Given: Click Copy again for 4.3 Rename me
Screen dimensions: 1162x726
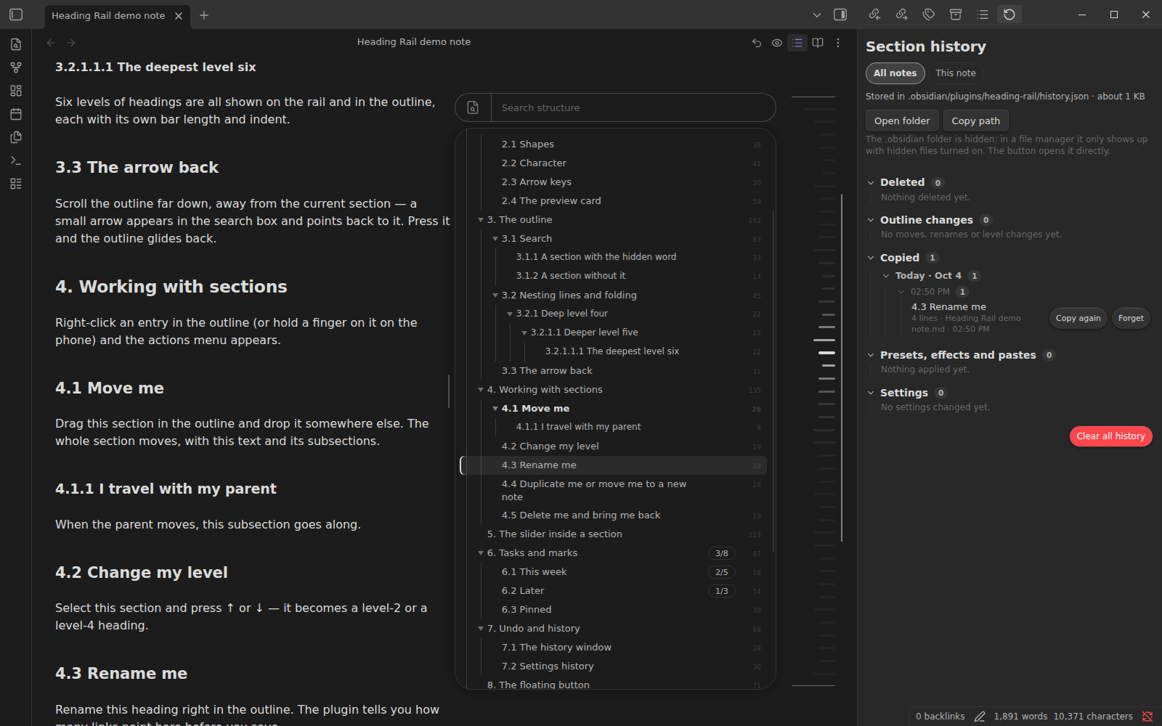Looking at the screenshot, I should (x=1078, y=318).
